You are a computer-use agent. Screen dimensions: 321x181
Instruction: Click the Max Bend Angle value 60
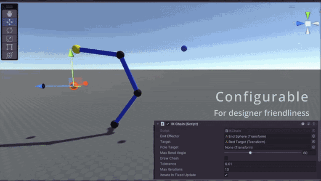tap(309, 153)
